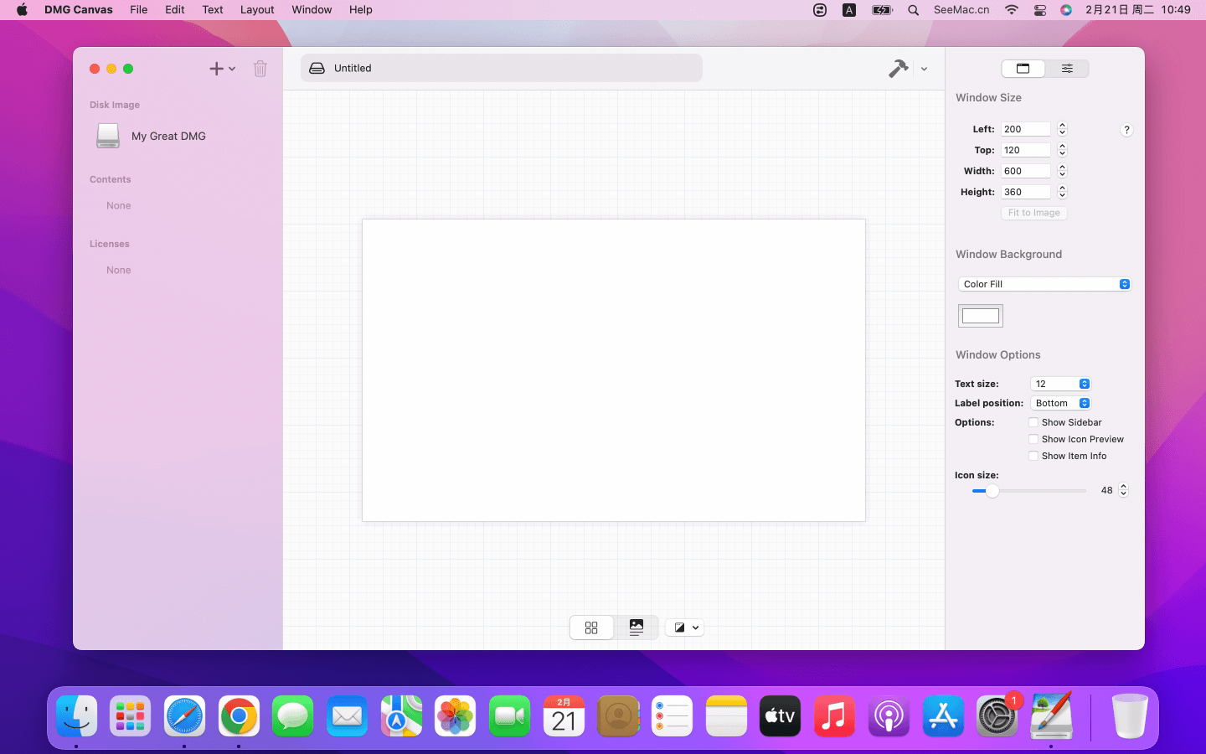This screenshot has height=754, width=1206.
Task: Enable the Show Sidebar checkbox
Action: (1033, 422)
